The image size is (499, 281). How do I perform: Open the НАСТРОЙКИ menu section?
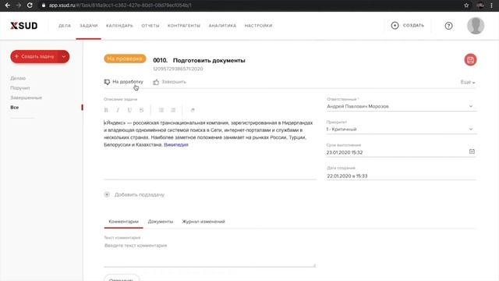tap(258, 26)
